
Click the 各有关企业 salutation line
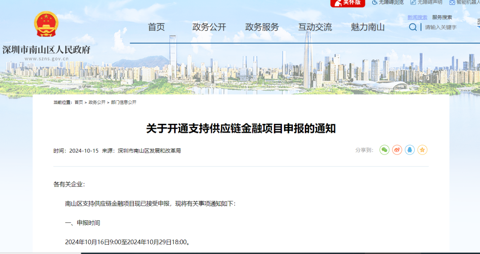click(x=69, y=184)
